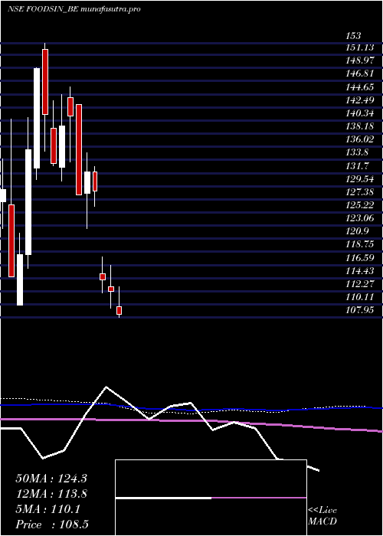
Task: Click the last red candlestick near 108
Action: [119, 310]
